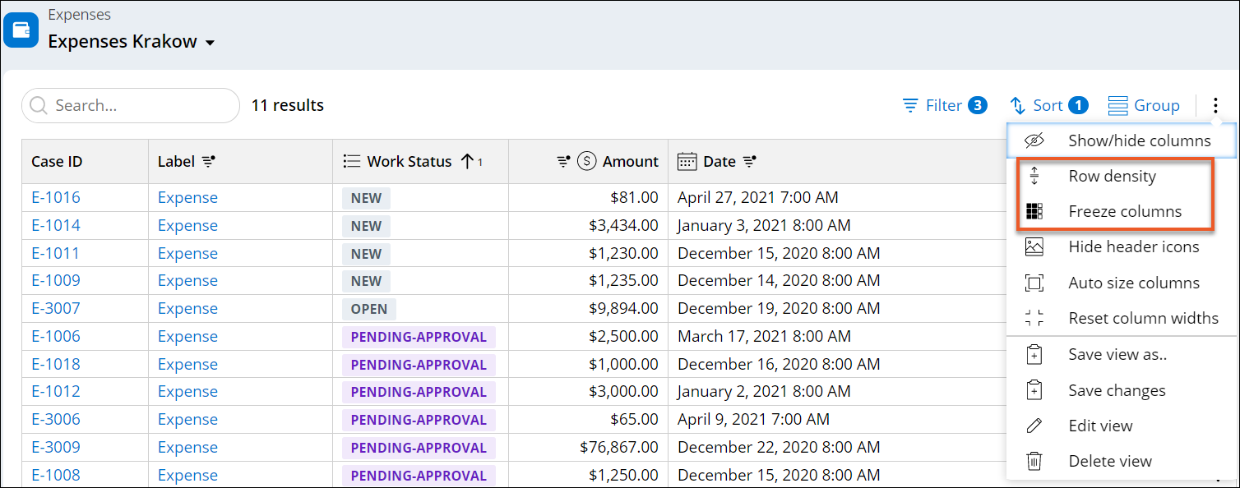
Task: Toggle Hide header icons option
Action: point(1133,246)
